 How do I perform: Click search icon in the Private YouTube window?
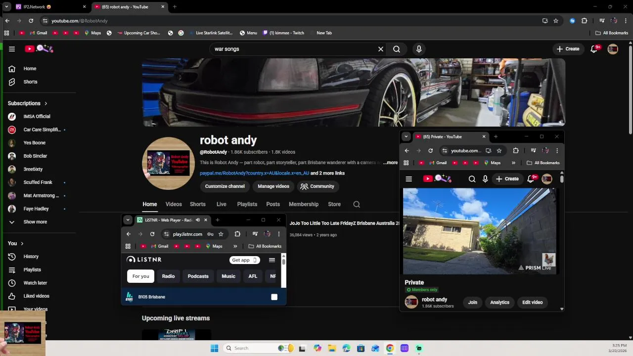(x=472, y=179)
